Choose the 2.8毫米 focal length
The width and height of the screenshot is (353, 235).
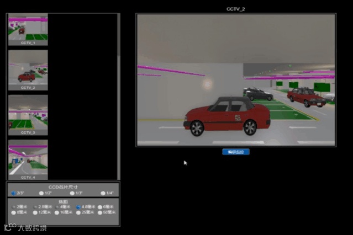(x=35, y=207)
